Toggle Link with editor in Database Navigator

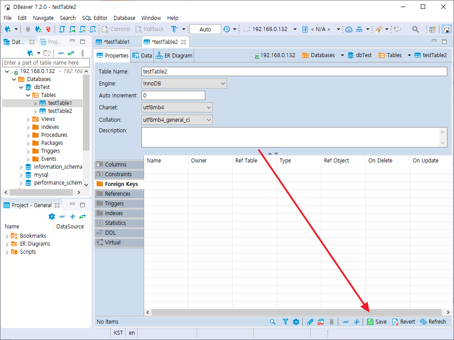coord(71,53)
